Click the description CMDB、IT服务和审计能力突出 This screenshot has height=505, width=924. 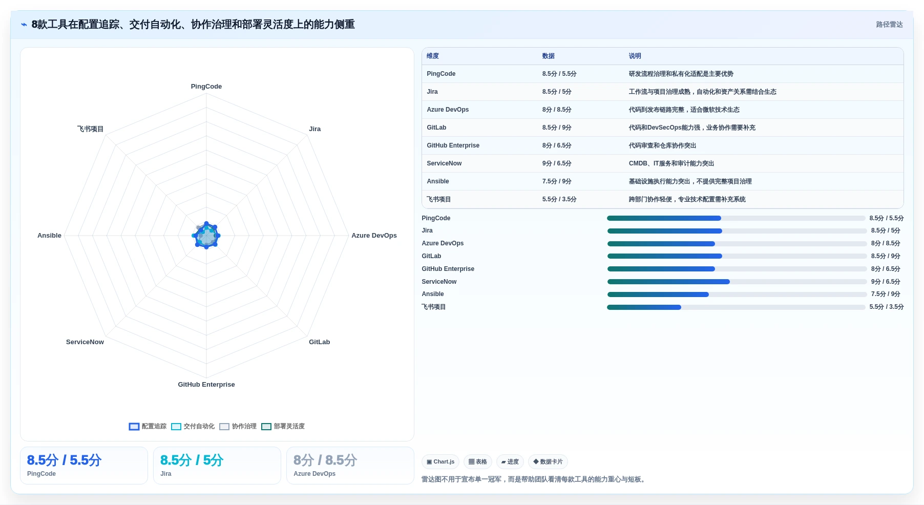[671, 163]
